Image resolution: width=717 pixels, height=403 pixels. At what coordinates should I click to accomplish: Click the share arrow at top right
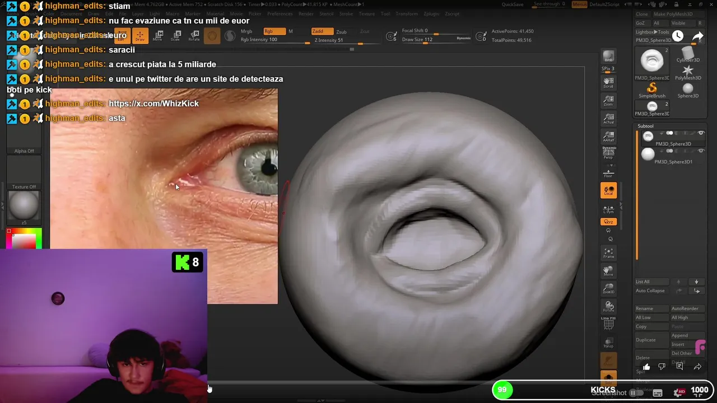point(697,36)
